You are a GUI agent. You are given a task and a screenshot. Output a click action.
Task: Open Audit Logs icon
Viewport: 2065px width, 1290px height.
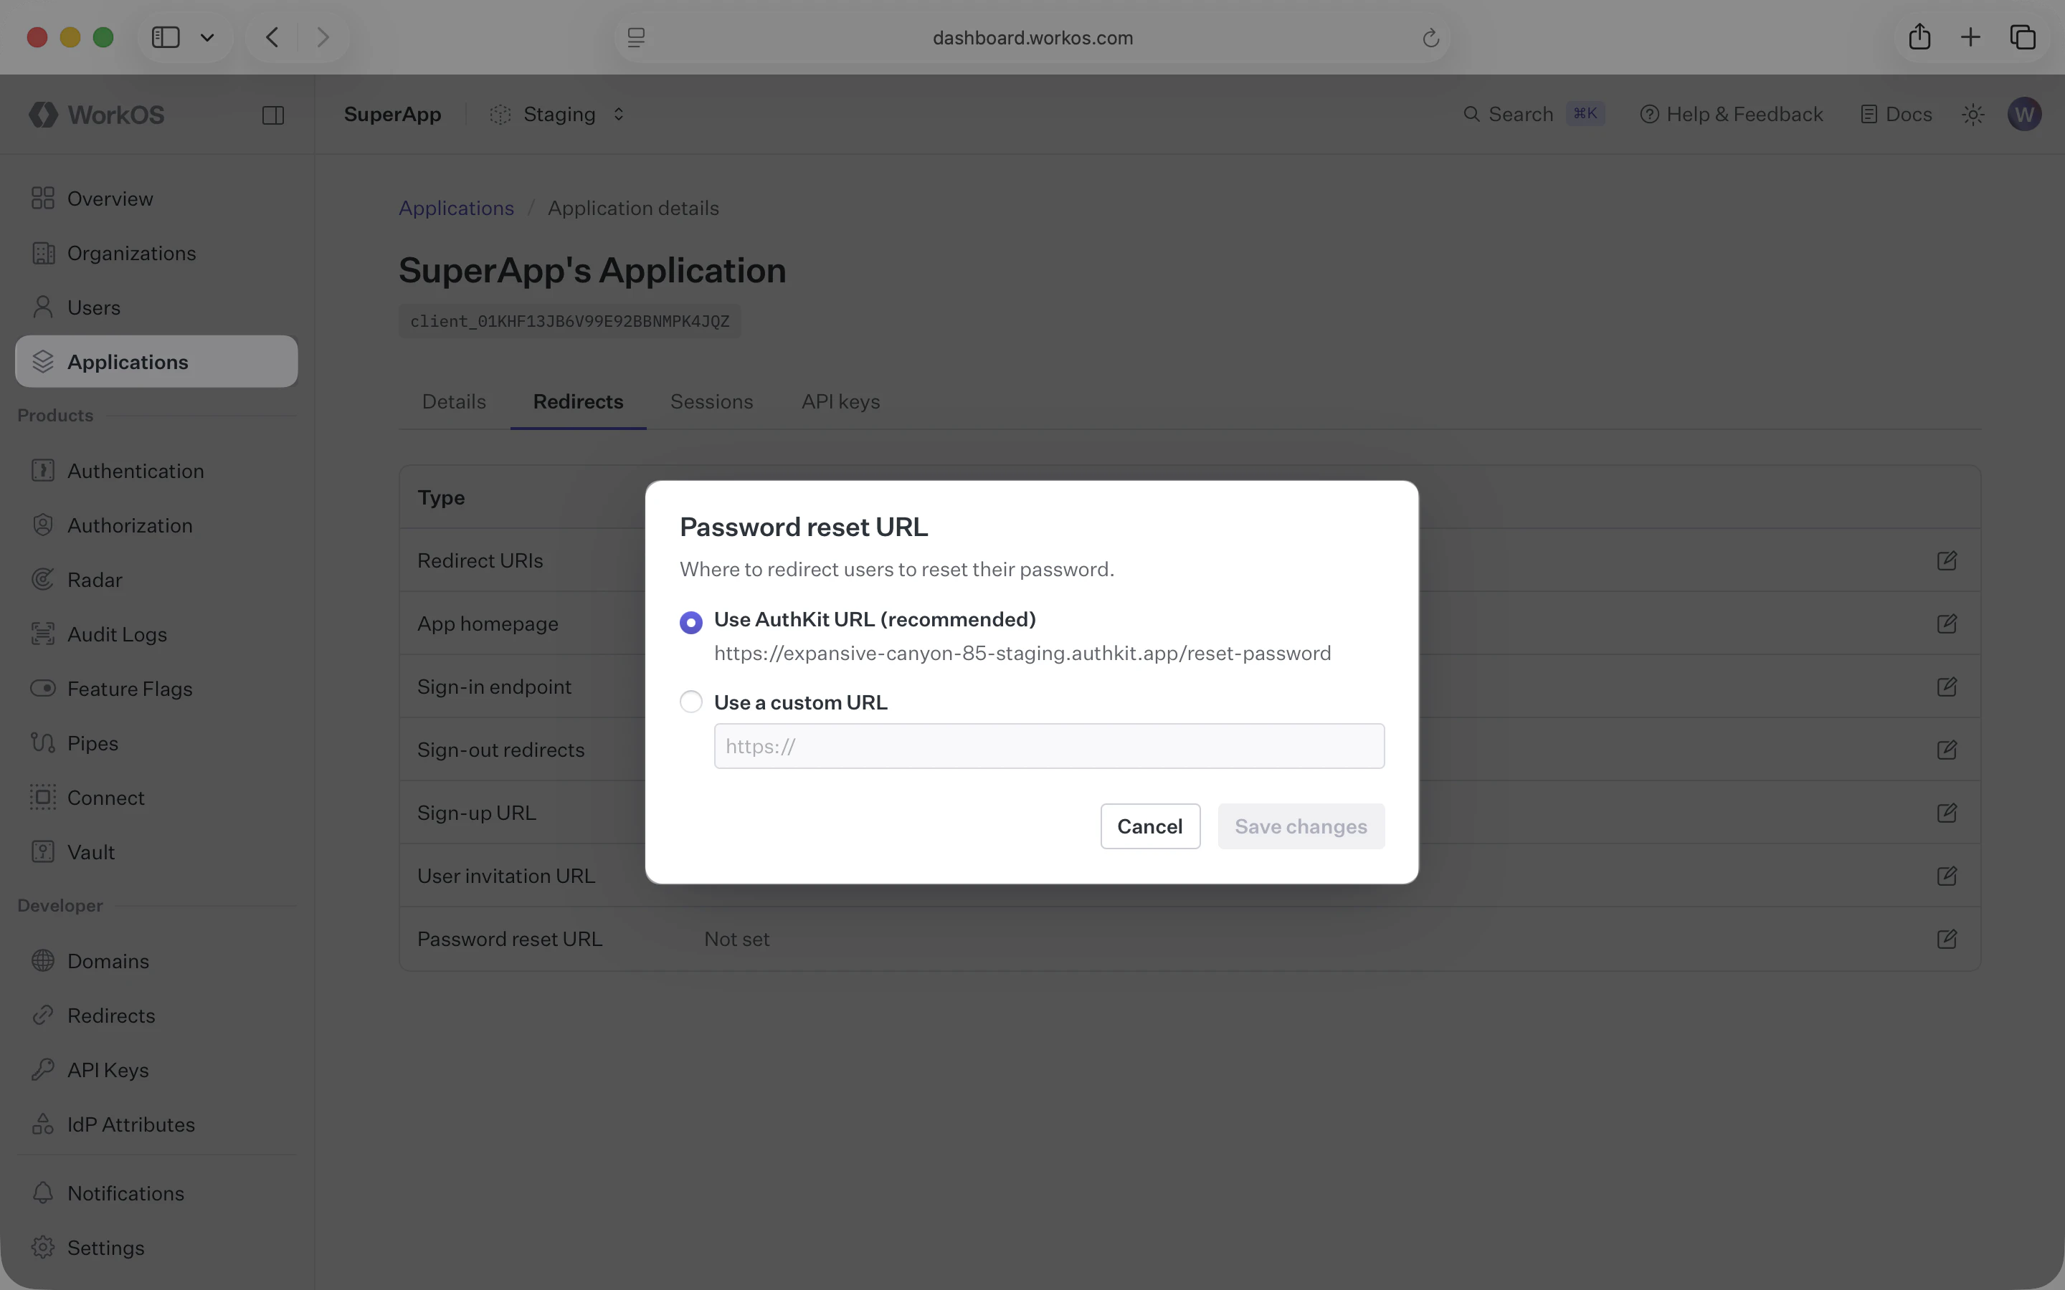tap(43, 634)
